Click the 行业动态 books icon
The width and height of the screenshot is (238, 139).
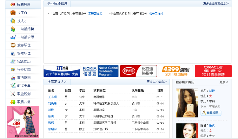(x=13, y=69)
